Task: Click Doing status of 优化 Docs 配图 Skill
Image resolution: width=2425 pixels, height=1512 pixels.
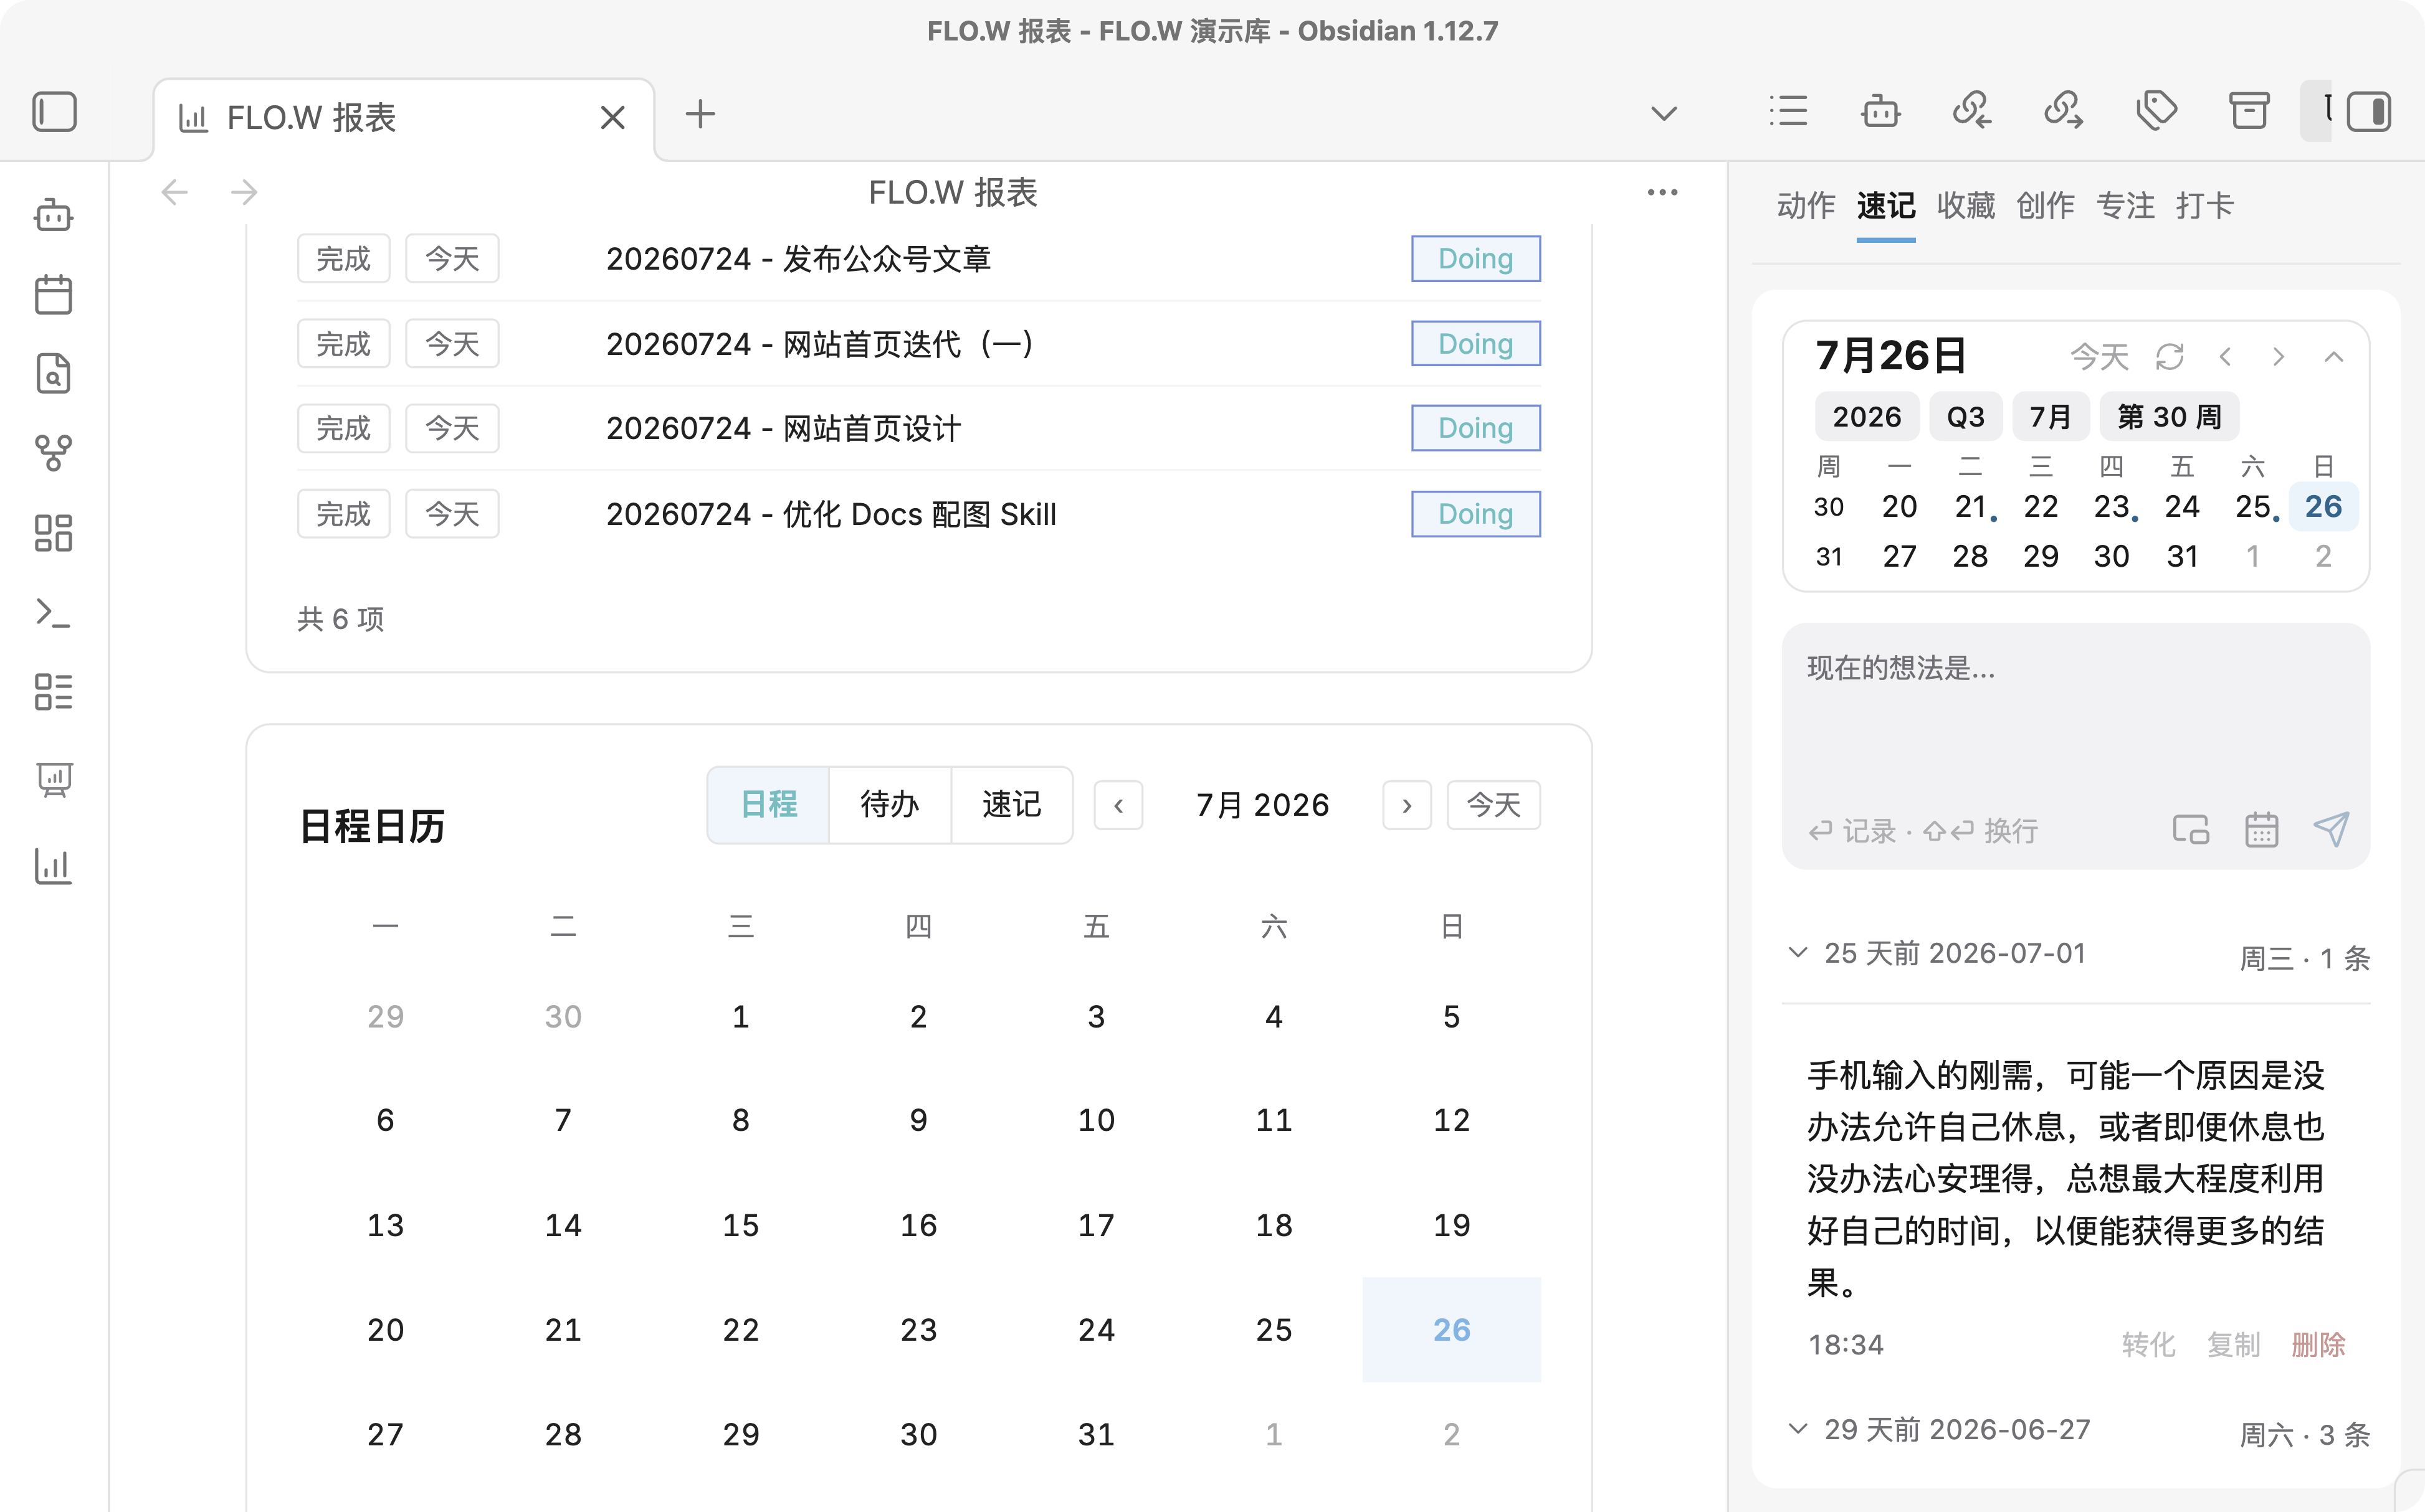Action: [1475, 514]
